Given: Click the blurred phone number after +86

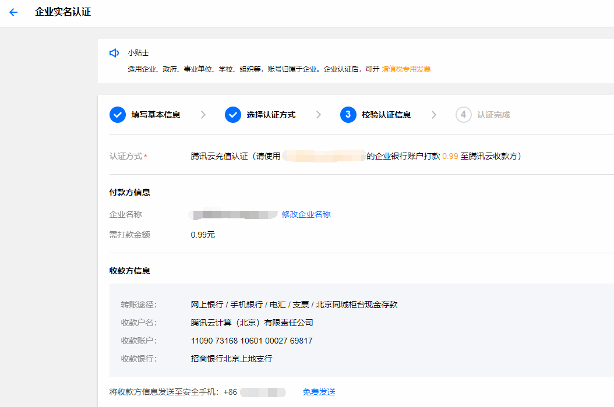Looking at the screenshot, I should 263,392.
